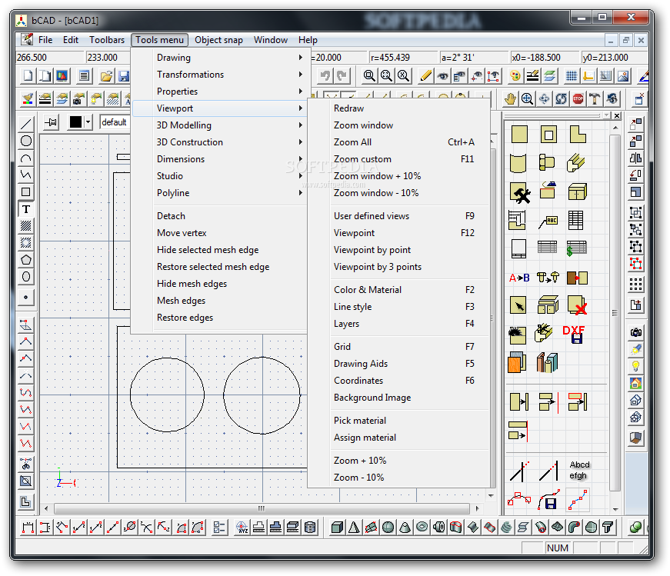Open the default layer combo box
Viewport: 670px width, 576px height.
[x=115, y=122]
